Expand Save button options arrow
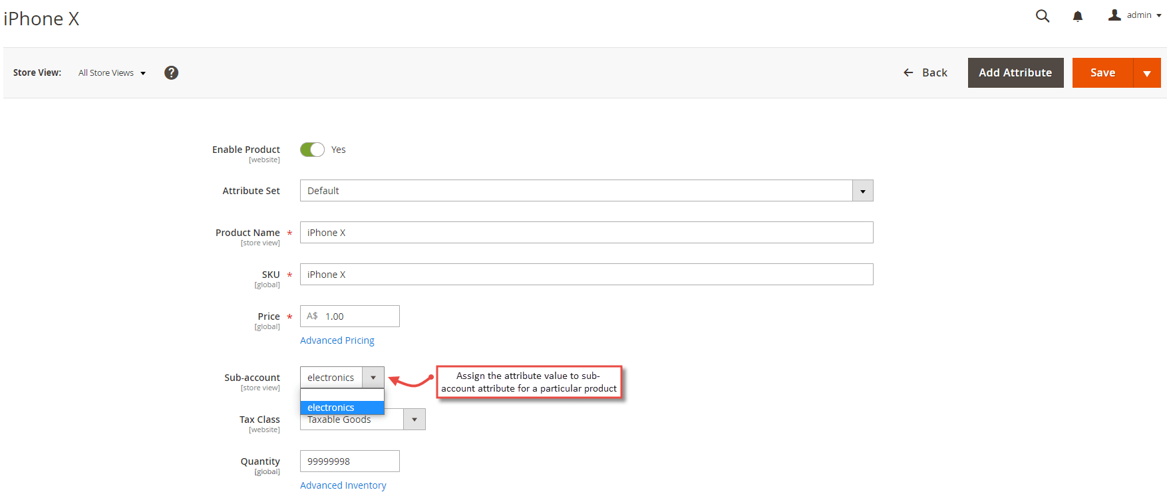Viewport: 1167px width, 494px height. (x=1147, y=73)
